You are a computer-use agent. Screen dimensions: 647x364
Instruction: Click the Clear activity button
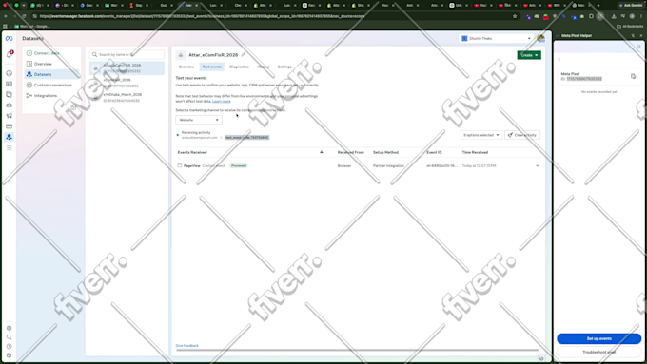522,135
